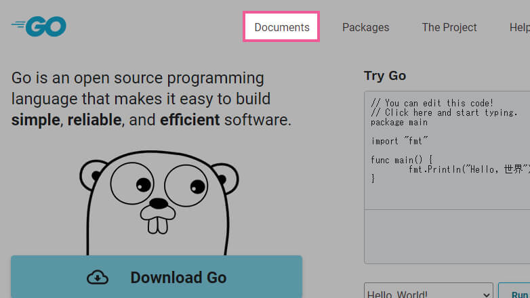530x298 pixels.
Task: Open the Documents menu item
Action: coord(281,27)
